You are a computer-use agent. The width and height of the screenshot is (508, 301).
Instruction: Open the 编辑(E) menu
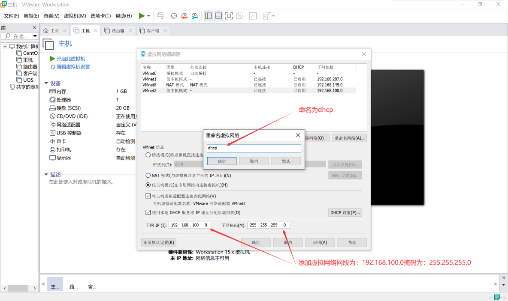point(31,16)
